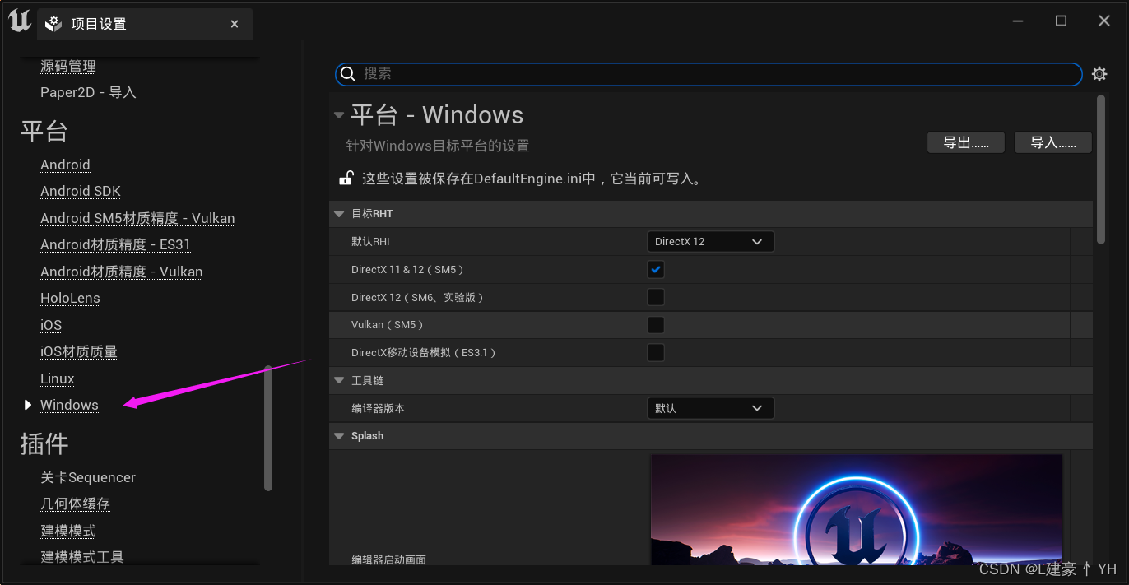Open the settings gear next to search
The height and width of the screenshot is (585, 1129).
coord(1099,74)
